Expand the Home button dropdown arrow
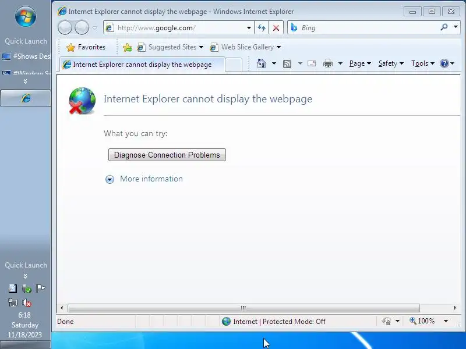466x349 pixels. (274, 63)
